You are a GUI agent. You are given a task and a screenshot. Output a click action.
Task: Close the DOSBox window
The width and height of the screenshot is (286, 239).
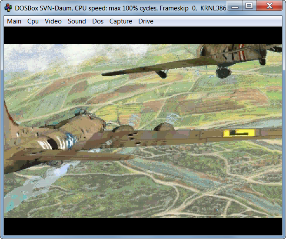tap(269, 6)
